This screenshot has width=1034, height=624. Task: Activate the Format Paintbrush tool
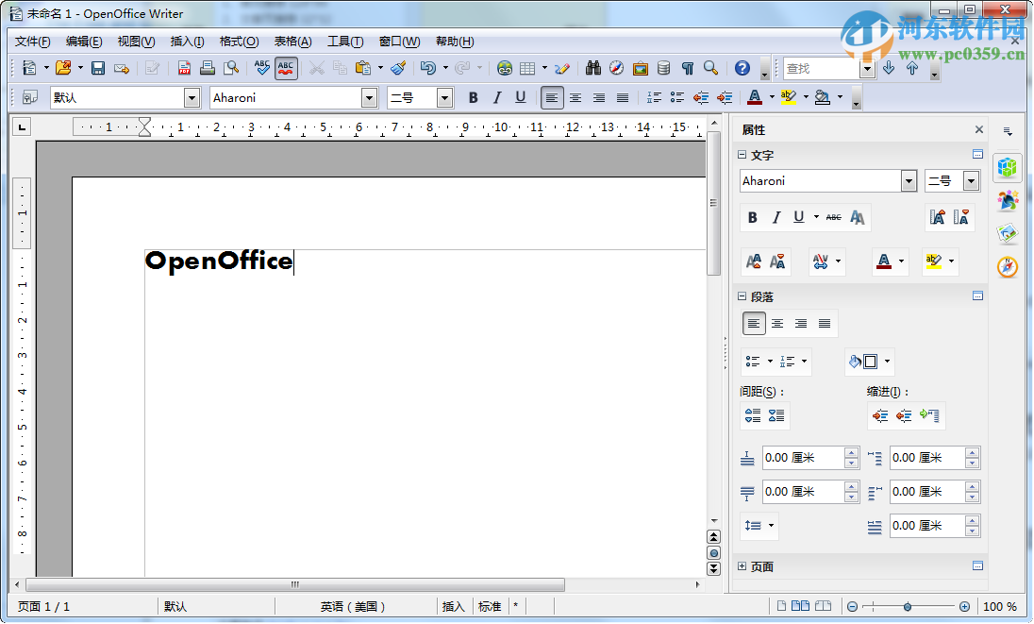click(x=399, y=68)
